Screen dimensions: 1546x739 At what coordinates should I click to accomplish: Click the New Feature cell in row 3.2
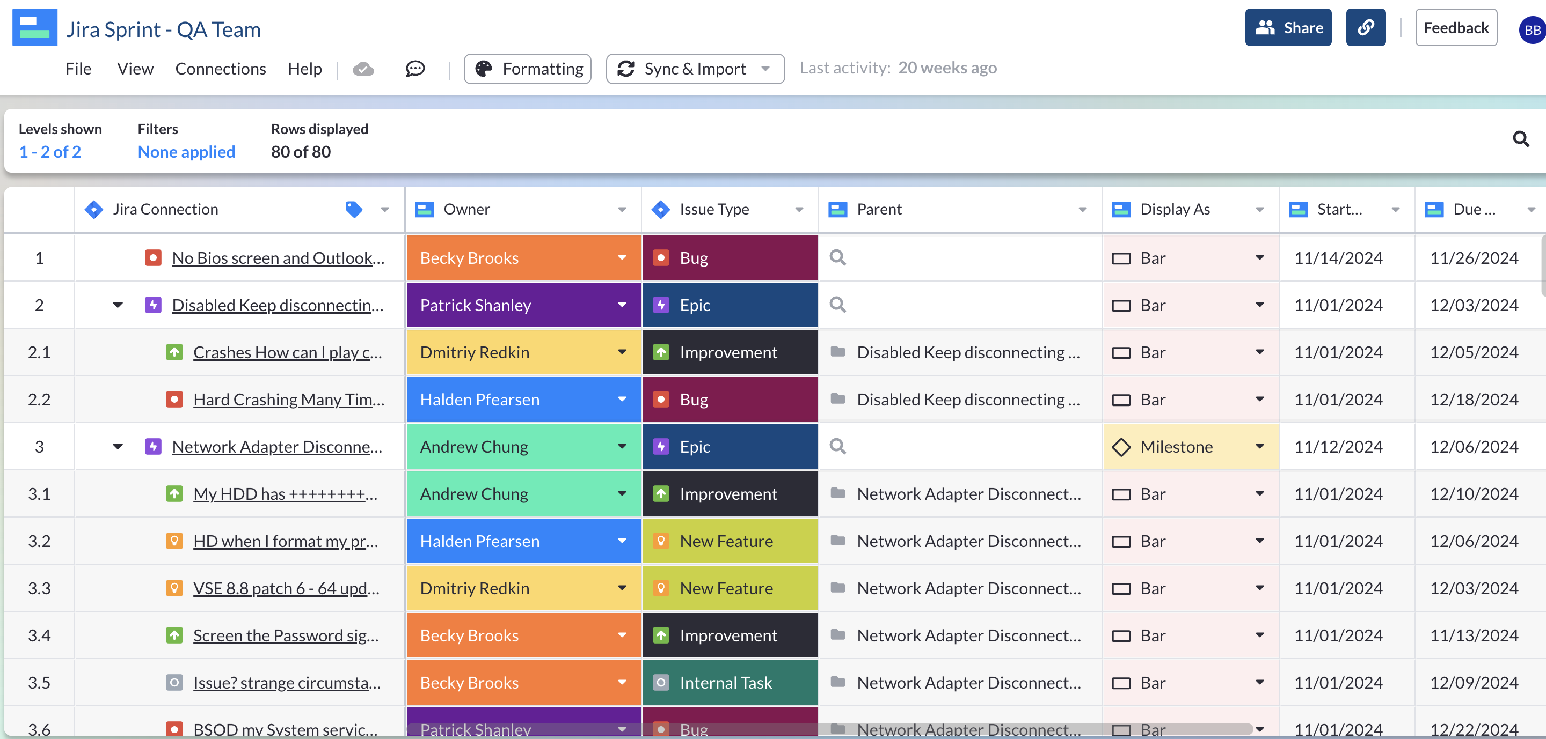click(x=730, y=541)
